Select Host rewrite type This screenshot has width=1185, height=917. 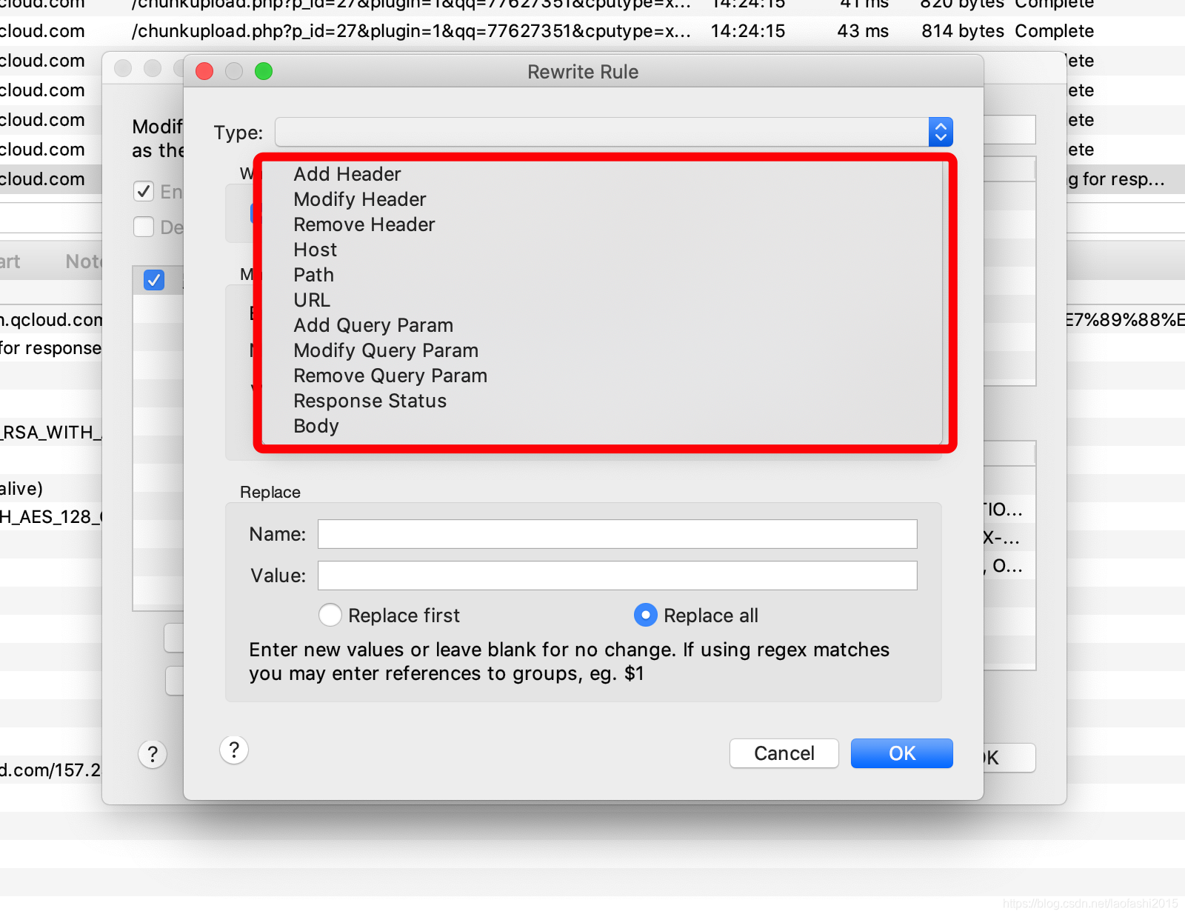(316, 250)
